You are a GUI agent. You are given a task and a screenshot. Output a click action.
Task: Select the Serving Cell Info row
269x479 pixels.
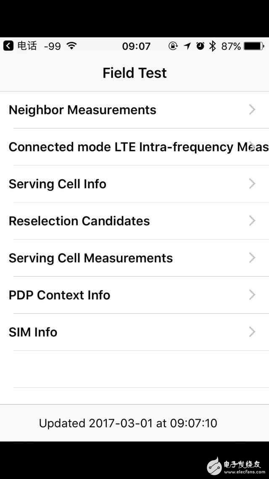pos(58,184)
